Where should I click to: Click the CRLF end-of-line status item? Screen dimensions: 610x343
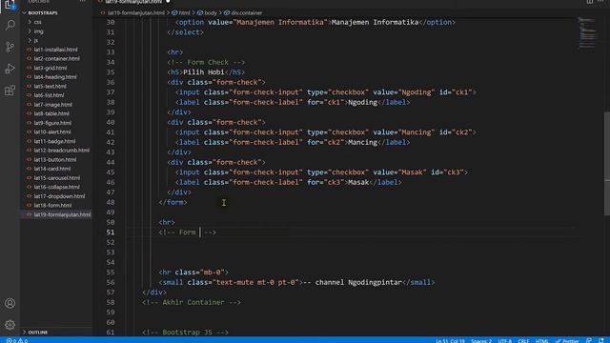pyautogui.click(x=523, y=341)
